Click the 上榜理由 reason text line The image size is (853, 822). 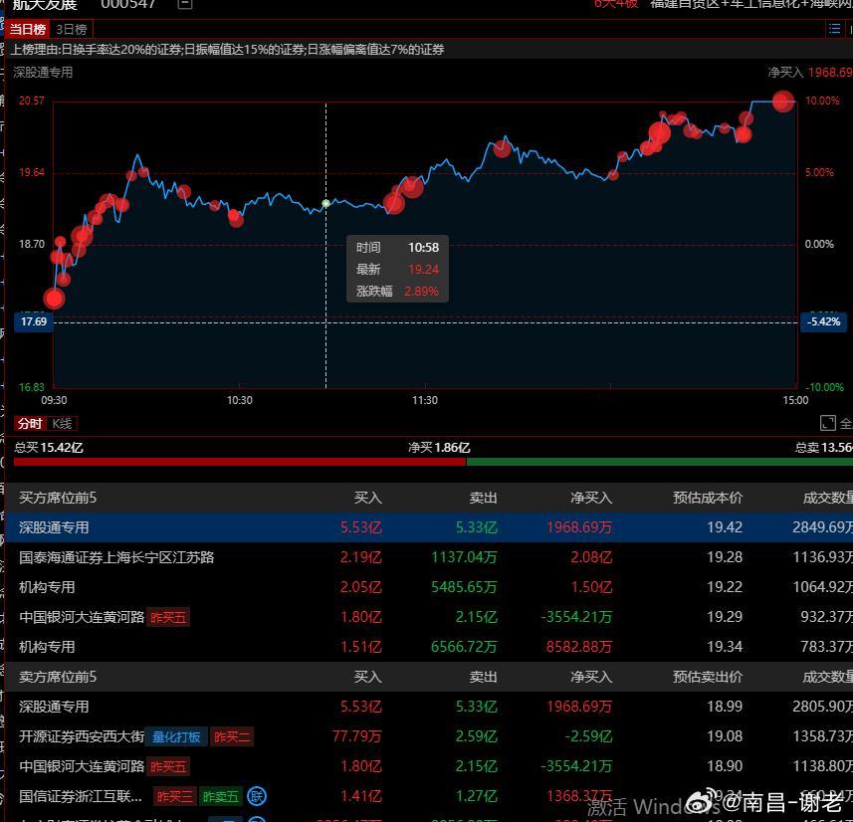click(x=227, y=50)
